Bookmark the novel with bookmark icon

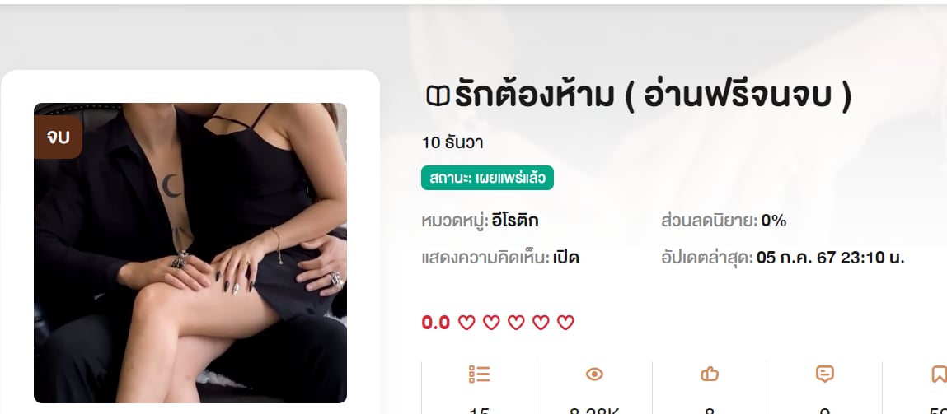point(939,374)
